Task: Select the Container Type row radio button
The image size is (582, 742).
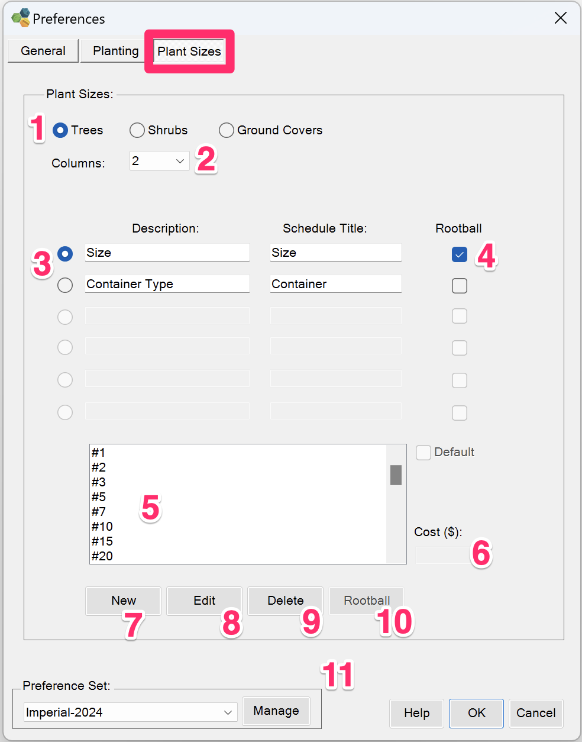Action: [65, 285]
